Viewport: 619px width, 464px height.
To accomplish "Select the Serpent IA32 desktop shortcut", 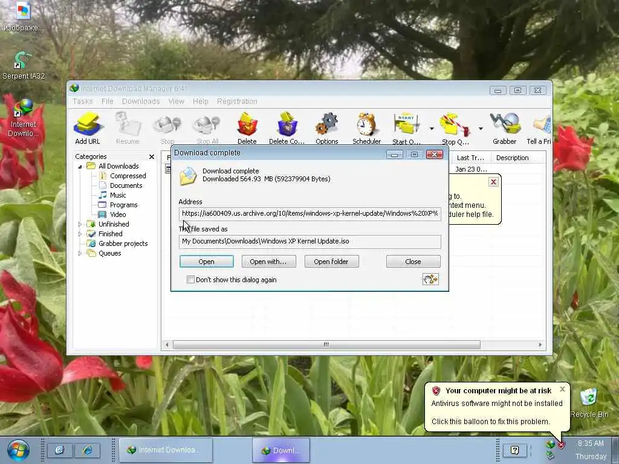I will (24, 65).
